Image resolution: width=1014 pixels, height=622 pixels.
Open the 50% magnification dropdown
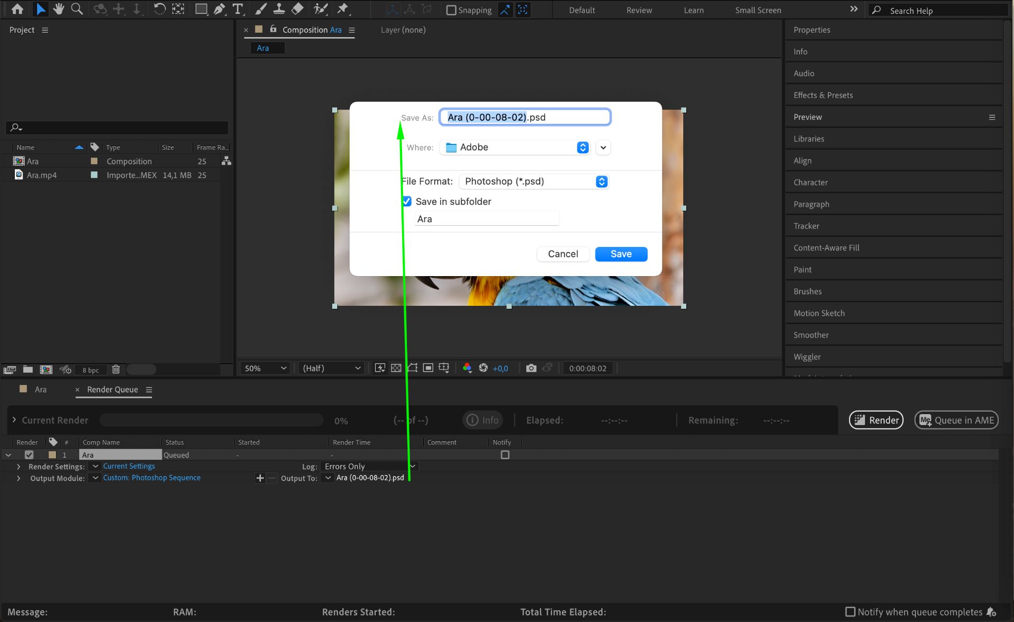coord(266,368)
